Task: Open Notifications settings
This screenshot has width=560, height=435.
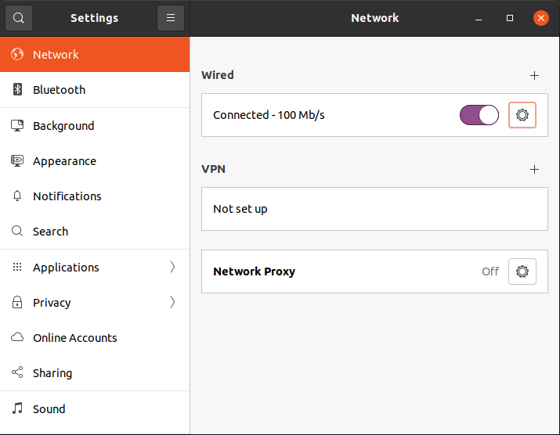Action: click(95, 196)
